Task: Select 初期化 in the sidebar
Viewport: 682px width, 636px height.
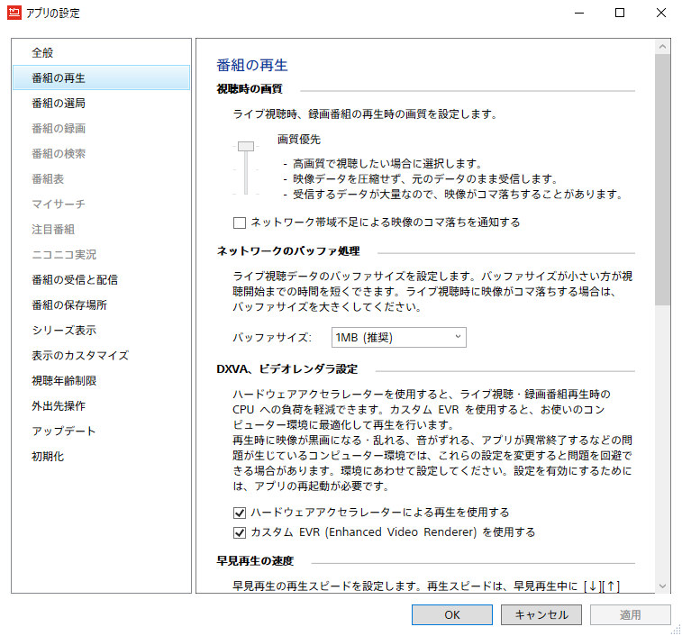Action: pos(48,457)
